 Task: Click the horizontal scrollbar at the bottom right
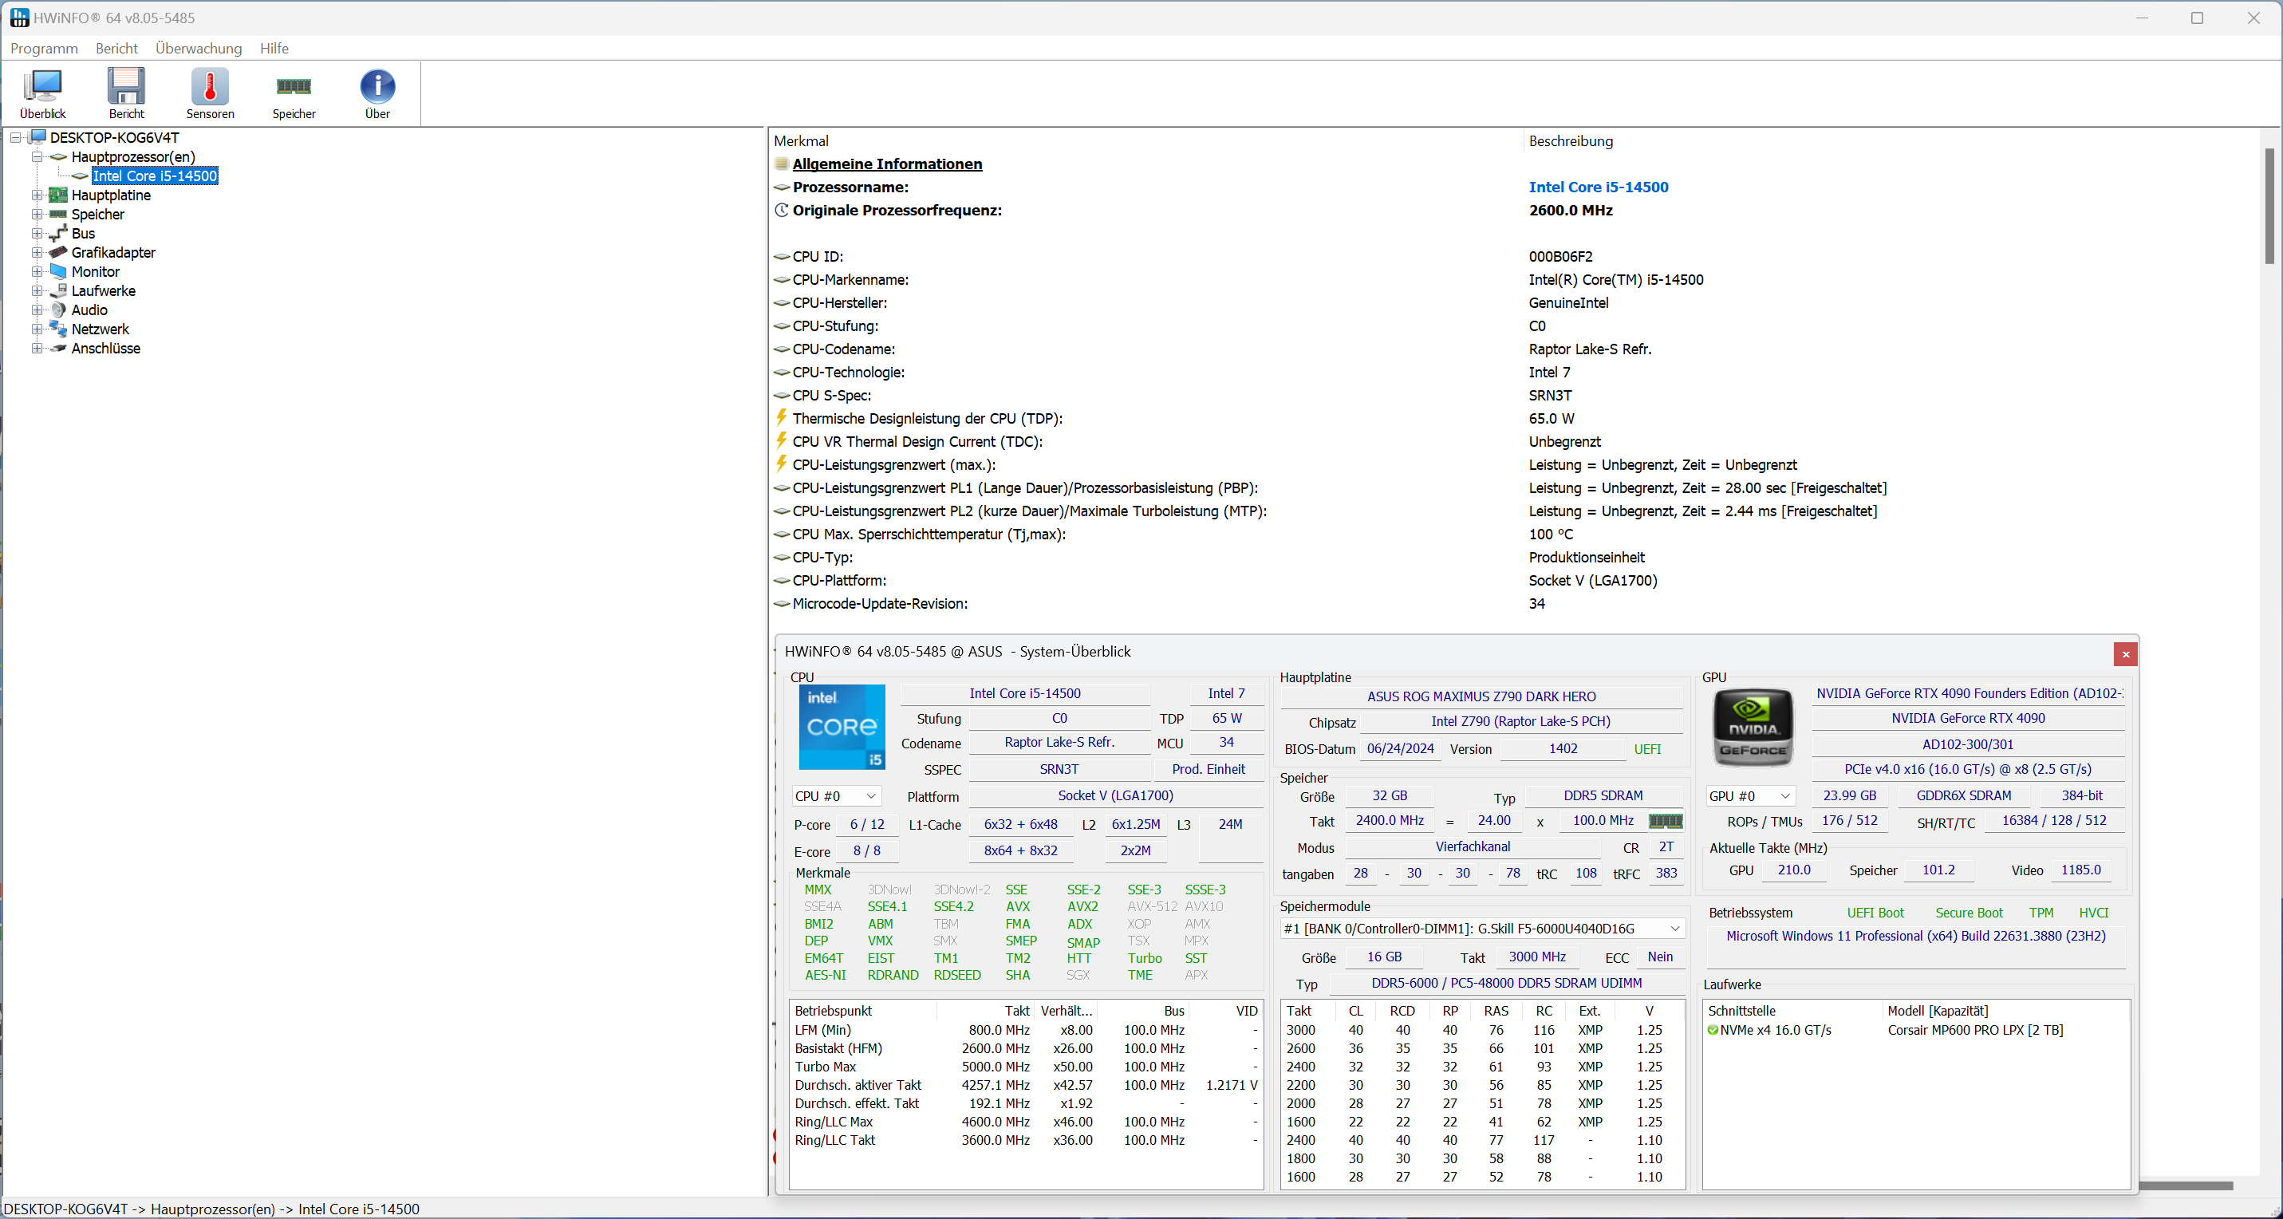click(x=2186, y=1185)
